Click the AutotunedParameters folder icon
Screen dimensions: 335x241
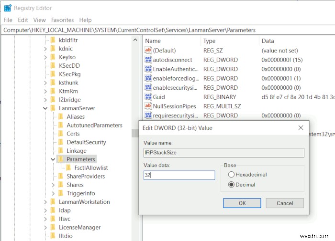[x=61, y=126]
